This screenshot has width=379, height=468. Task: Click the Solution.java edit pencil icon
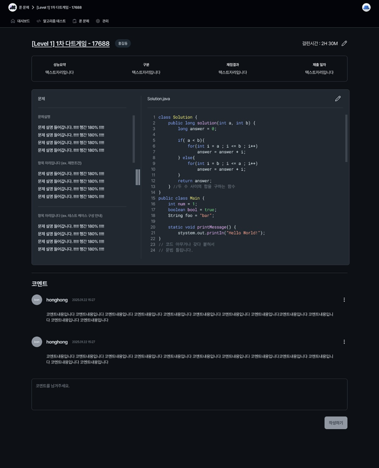click(x=338, y=99)
